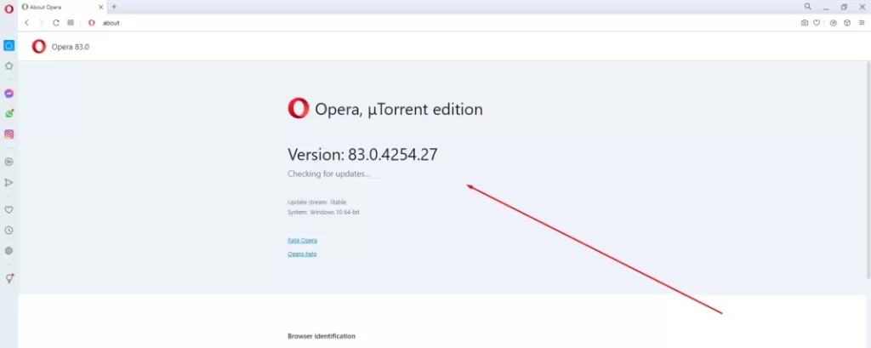Click the Browser identification heading

tap(321, 336)
